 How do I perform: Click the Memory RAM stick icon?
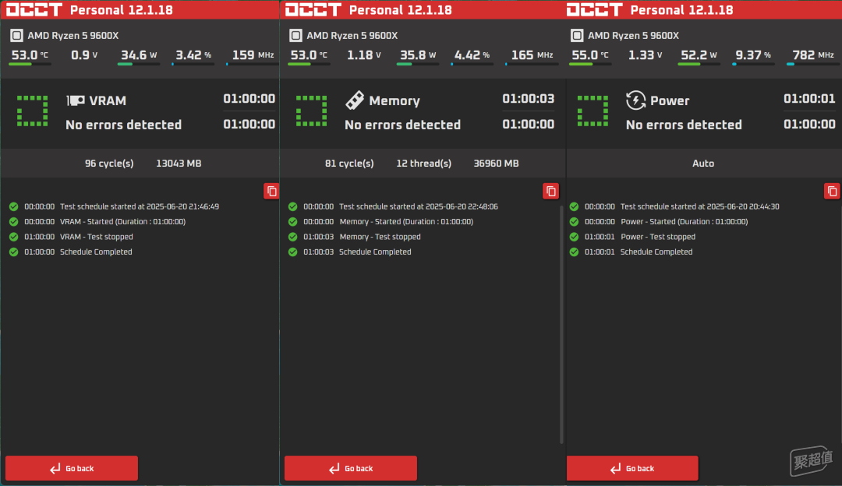[355, 100]
